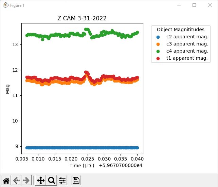This screenshot has height=187, width=218.
Task: Maximize the Figure 1 window
Action: (x=194, y=5)
